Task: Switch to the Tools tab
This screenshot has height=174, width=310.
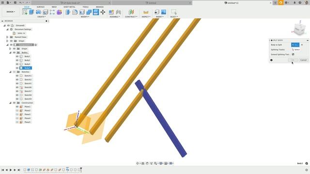Action: click(x=85, y=7)
